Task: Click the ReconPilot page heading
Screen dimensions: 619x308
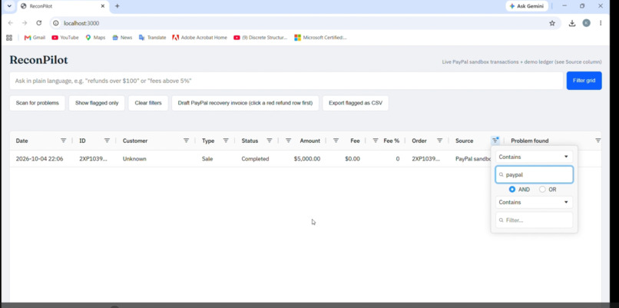Action: (x=38, y=60)
